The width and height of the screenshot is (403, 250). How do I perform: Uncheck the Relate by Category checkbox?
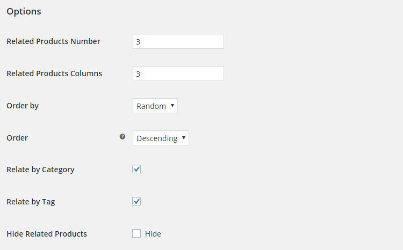136,169
